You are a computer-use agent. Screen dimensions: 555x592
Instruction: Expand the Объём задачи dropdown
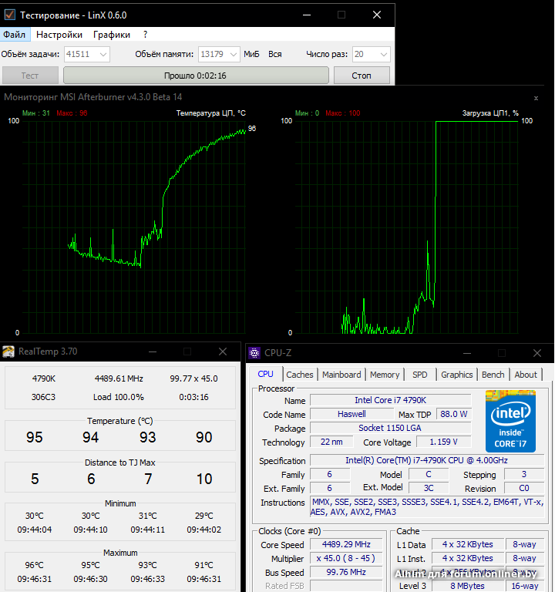tap(103, 55)
